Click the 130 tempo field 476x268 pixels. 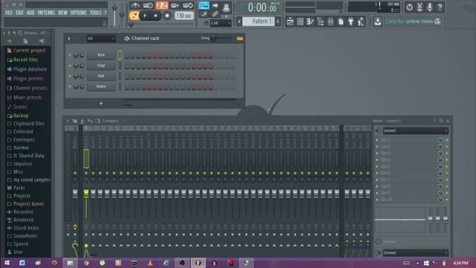click(x=184, y=16)
